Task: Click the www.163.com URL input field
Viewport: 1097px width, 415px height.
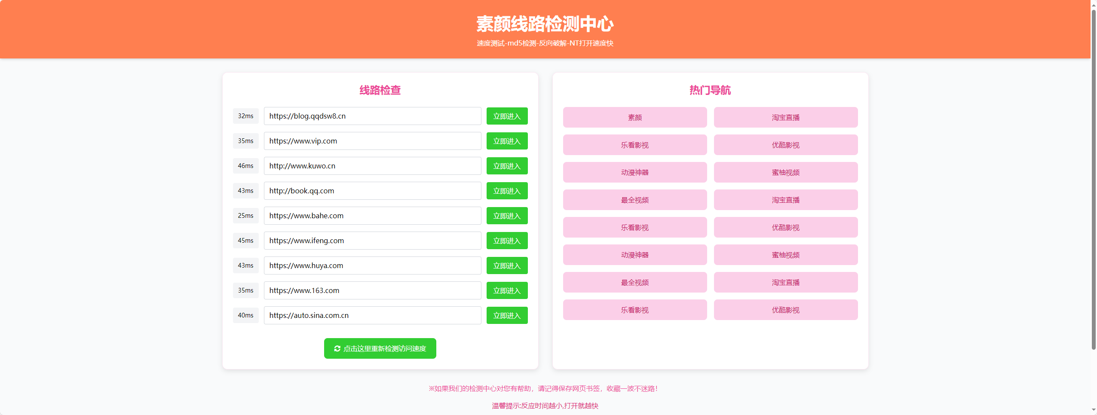Action: [x=372, y=290]
